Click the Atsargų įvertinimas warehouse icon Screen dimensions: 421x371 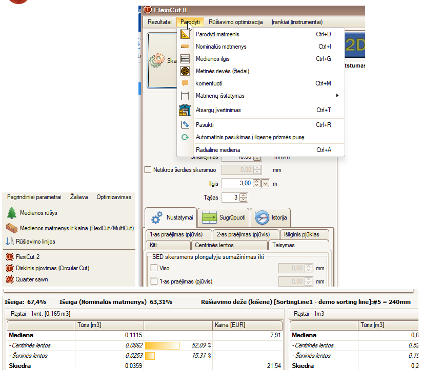click(x=185, y=110)
